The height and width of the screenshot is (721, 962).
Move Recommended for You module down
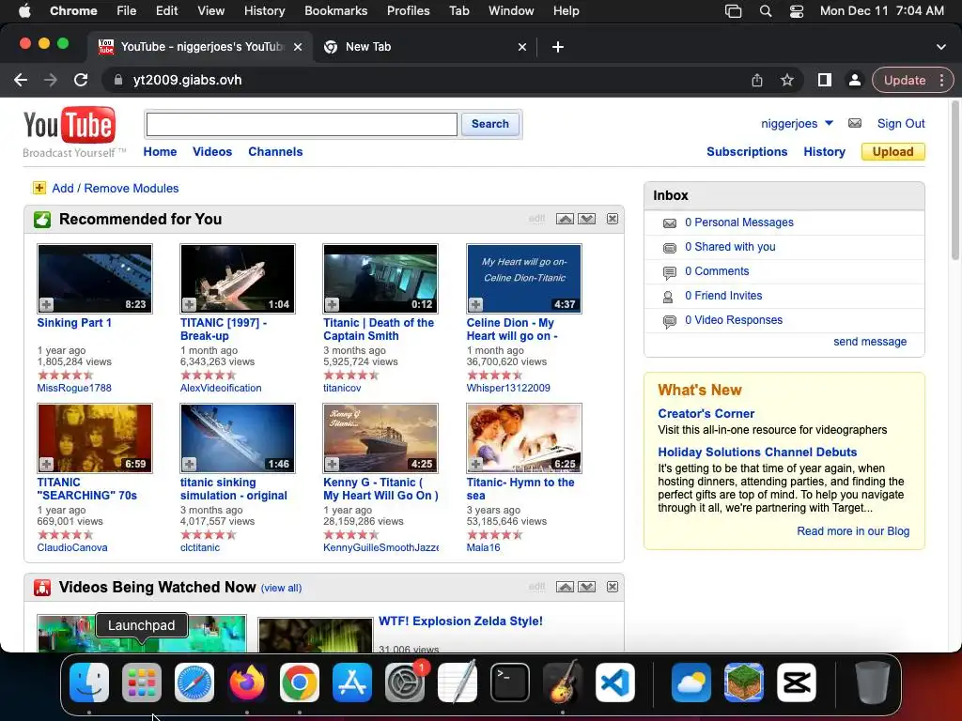(587, 219)
